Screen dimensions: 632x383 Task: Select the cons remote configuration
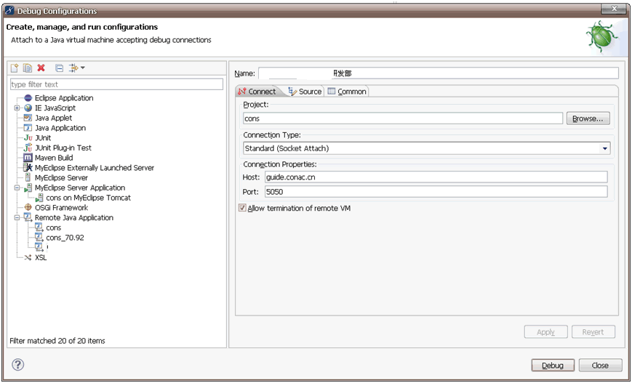[x=54, y=227]
